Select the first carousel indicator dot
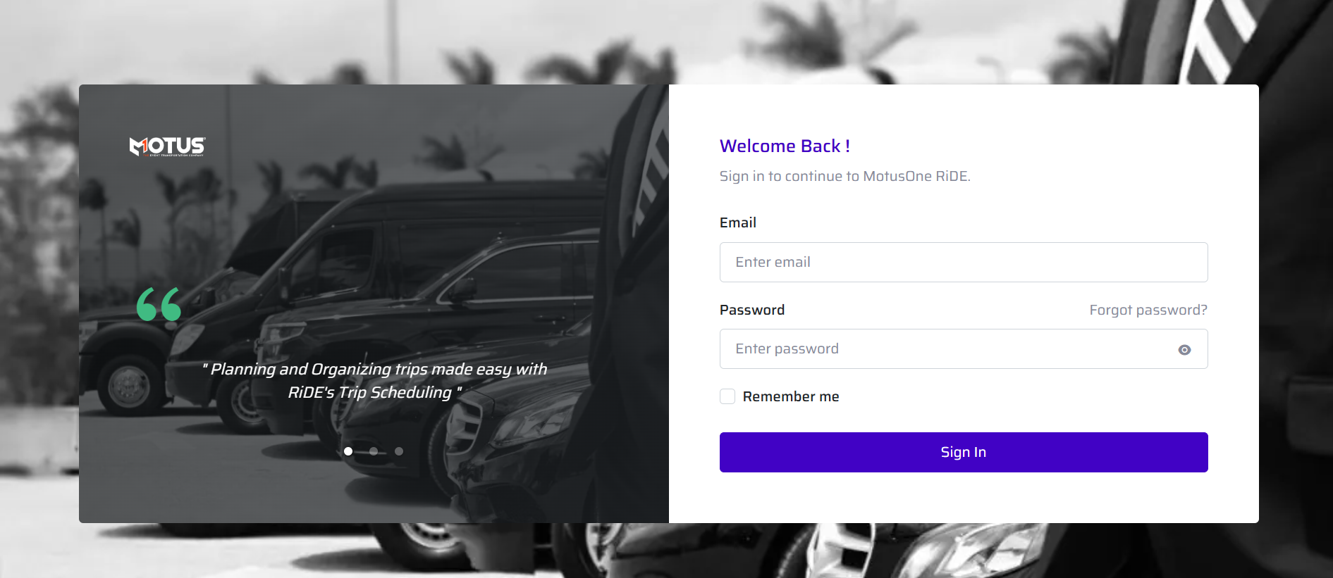The width and height of the screenshot is (1333, 578). (348, 451)
